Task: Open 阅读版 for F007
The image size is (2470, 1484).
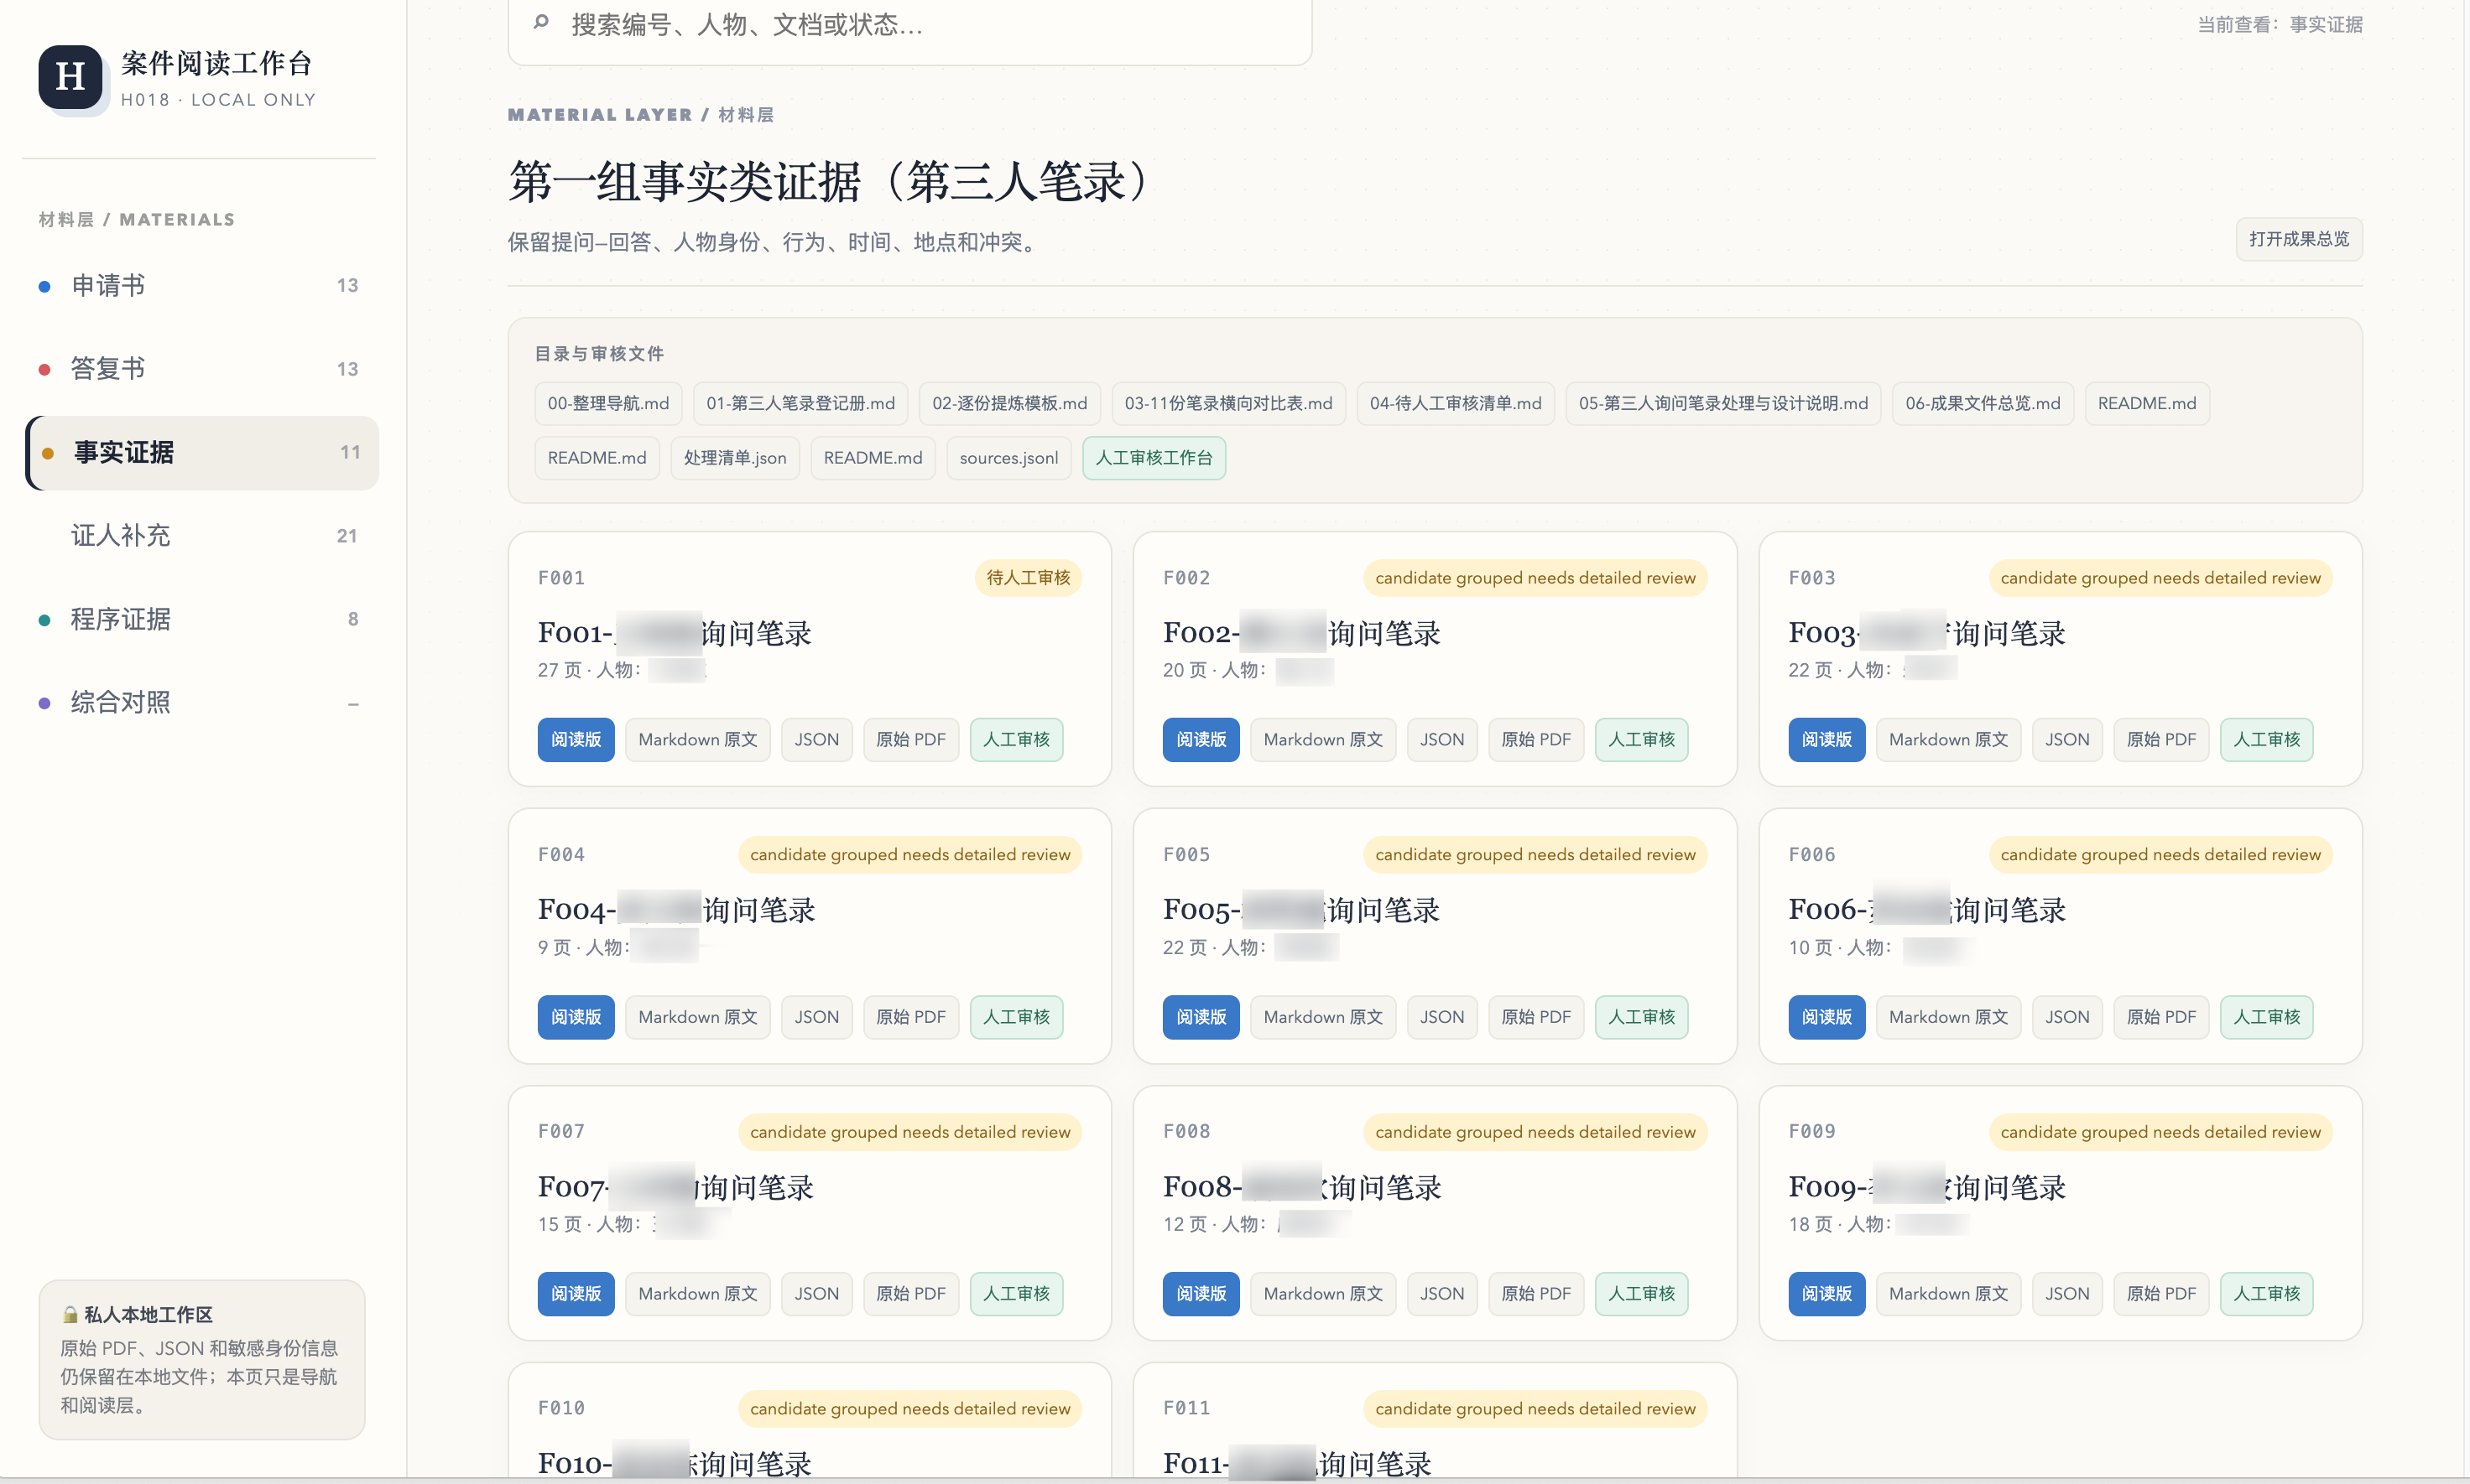Action: [x=576, y=1294]
